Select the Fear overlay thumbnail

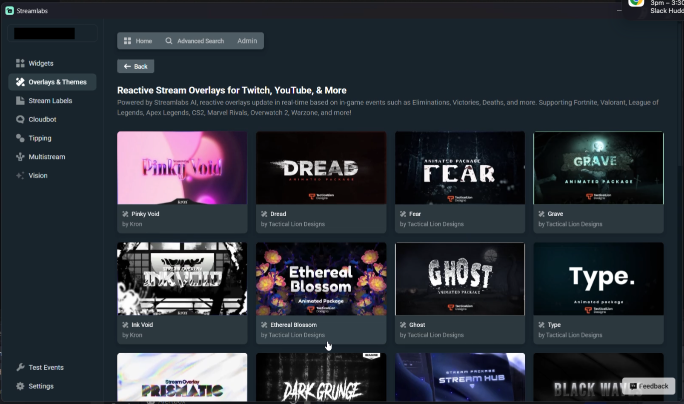[x=460, y=168]
